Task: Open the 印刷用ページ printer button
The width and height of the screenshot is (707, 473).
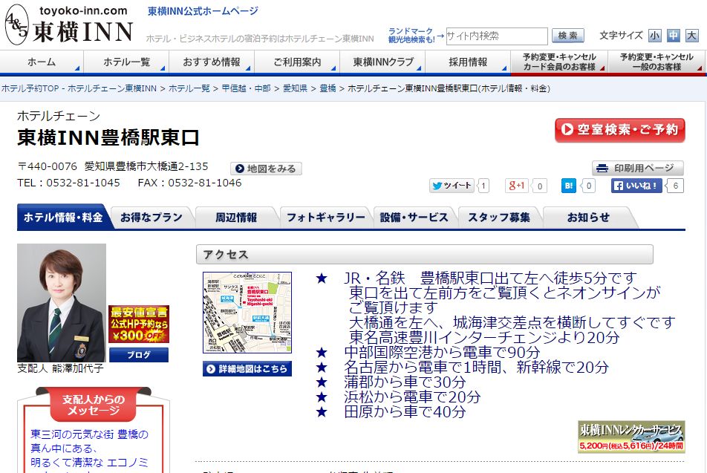Action: click(637, 169)
